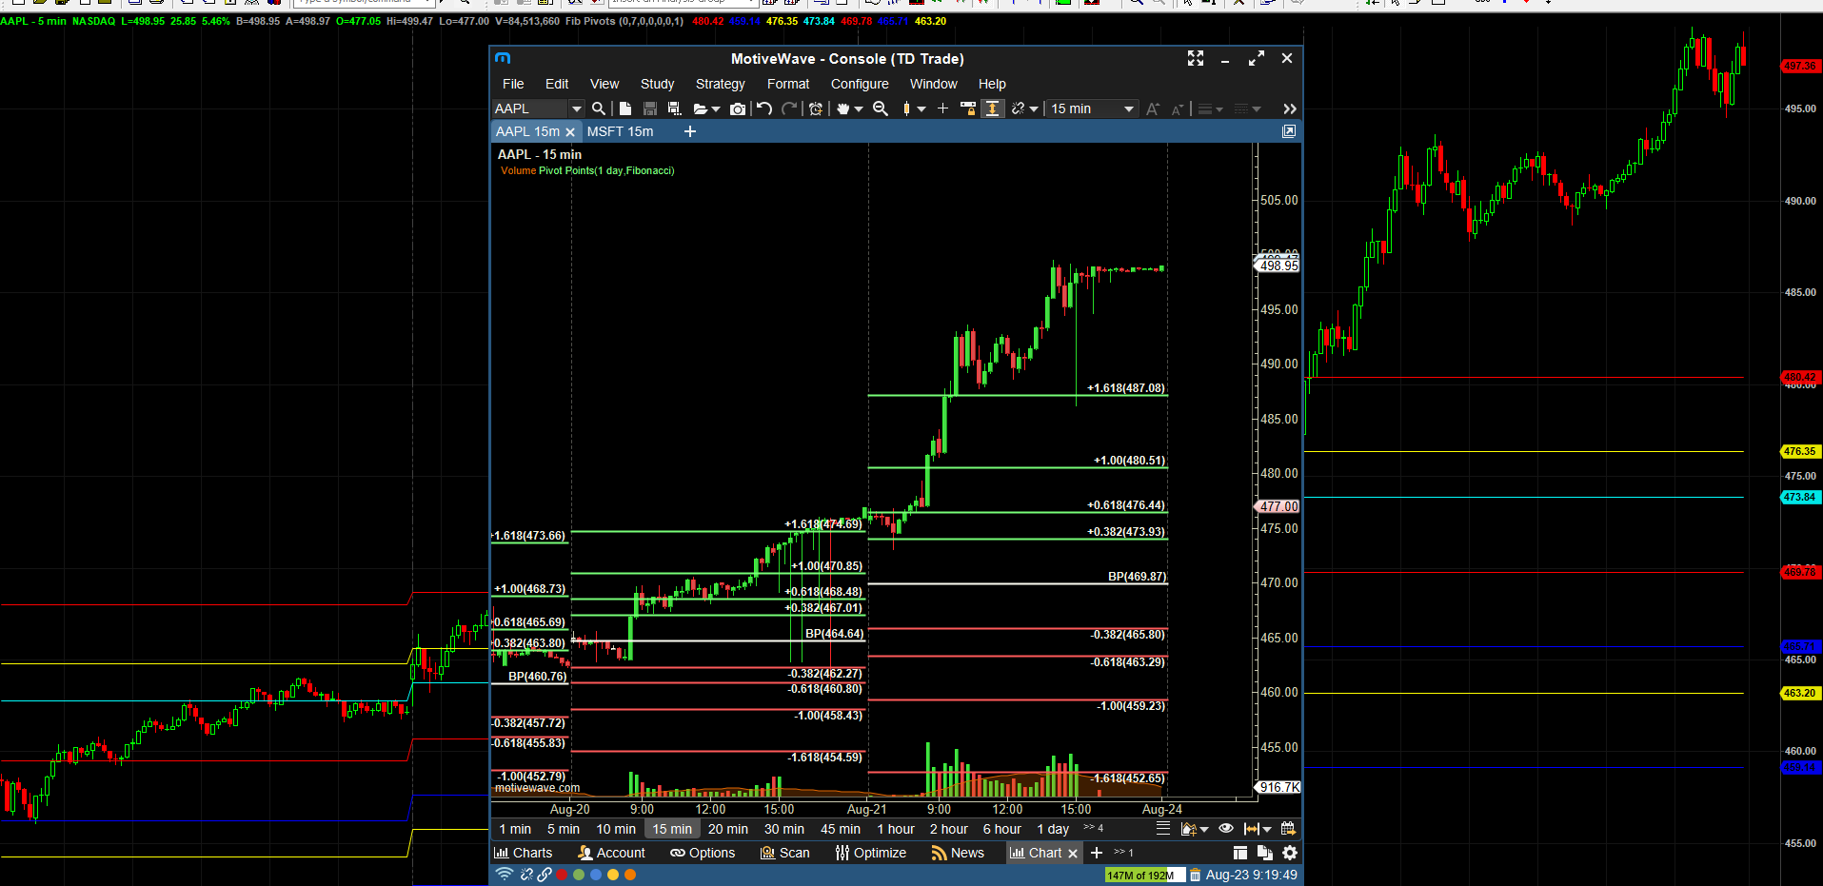
Task: Undo the last action
Action: pos(764,108)
